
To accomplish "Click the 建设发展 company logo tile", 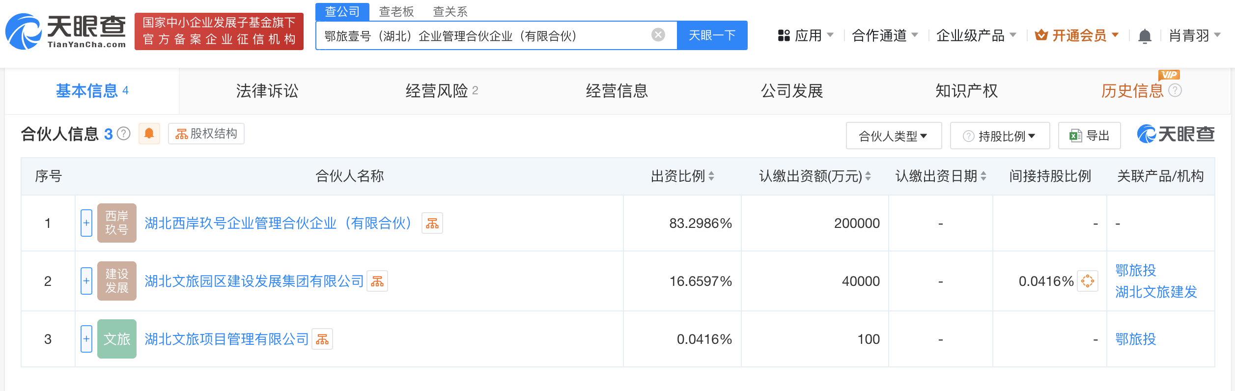I will (x=117, y=281).
